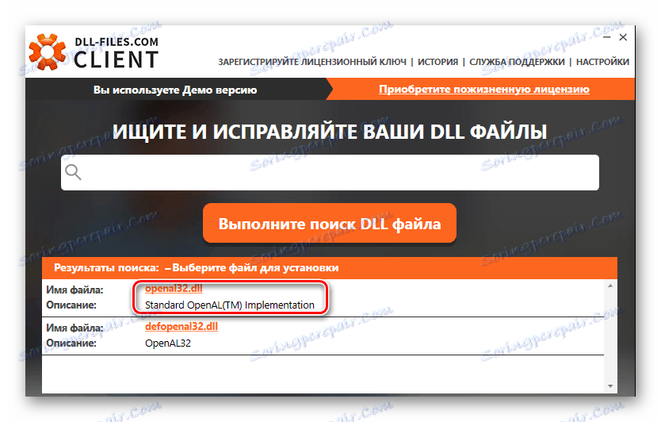661x422 pixels.
Task: Click the Результаты поиска header text
Action: (106, 268)
